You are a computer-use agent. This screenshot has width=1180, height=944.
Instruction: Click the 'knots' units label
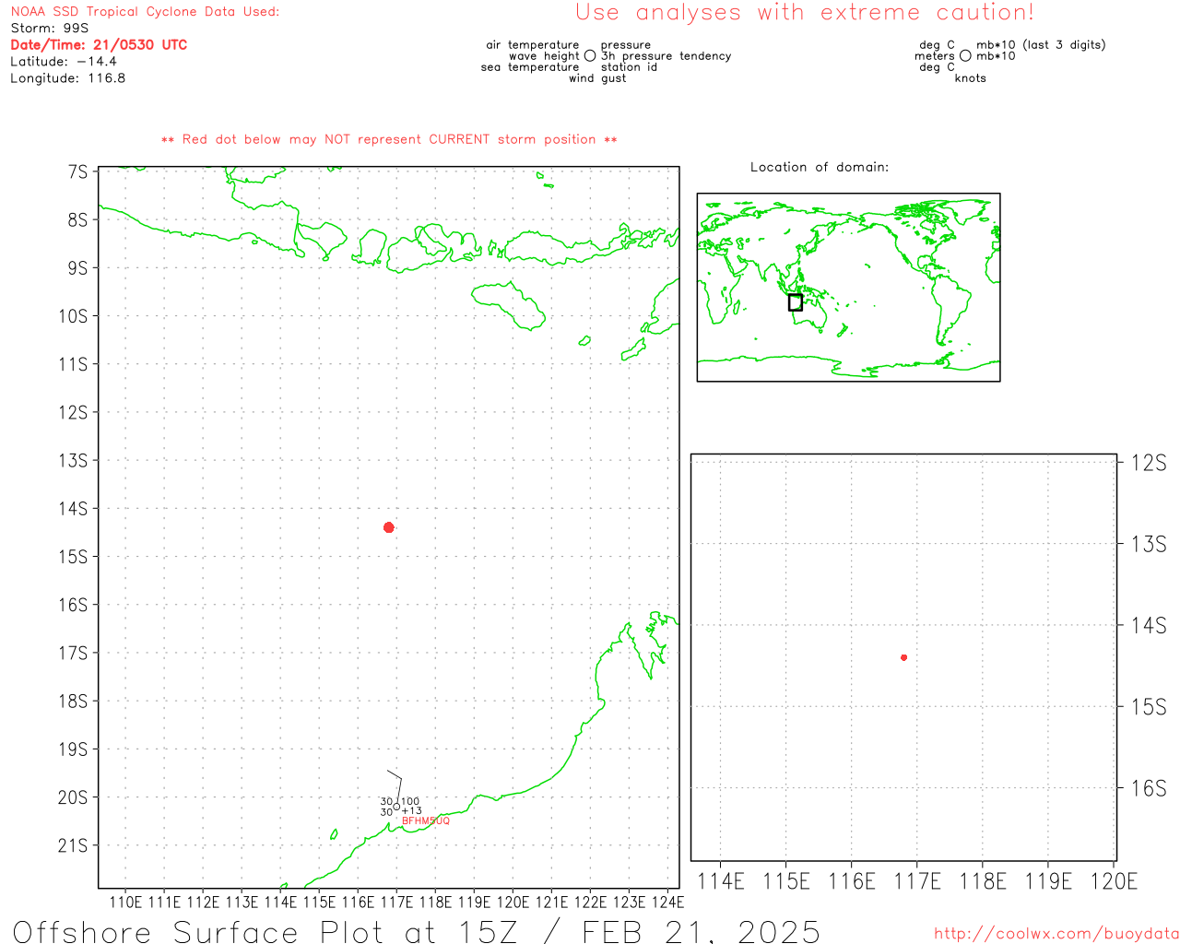tap(971, 78)
